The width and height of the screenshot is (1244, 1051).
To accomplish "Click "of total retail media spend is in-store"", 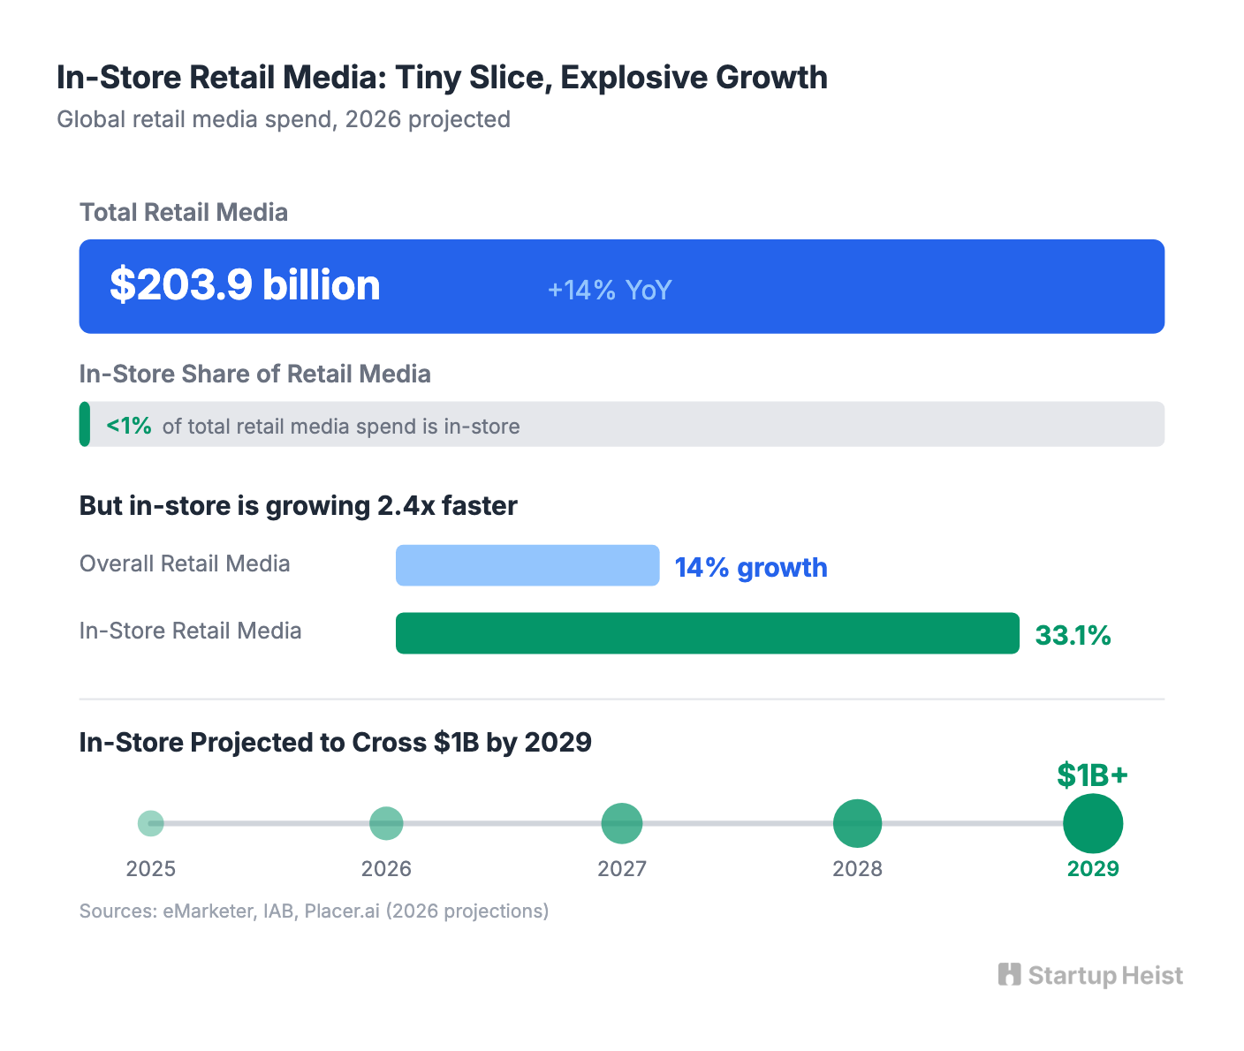I will click(341, 427).
